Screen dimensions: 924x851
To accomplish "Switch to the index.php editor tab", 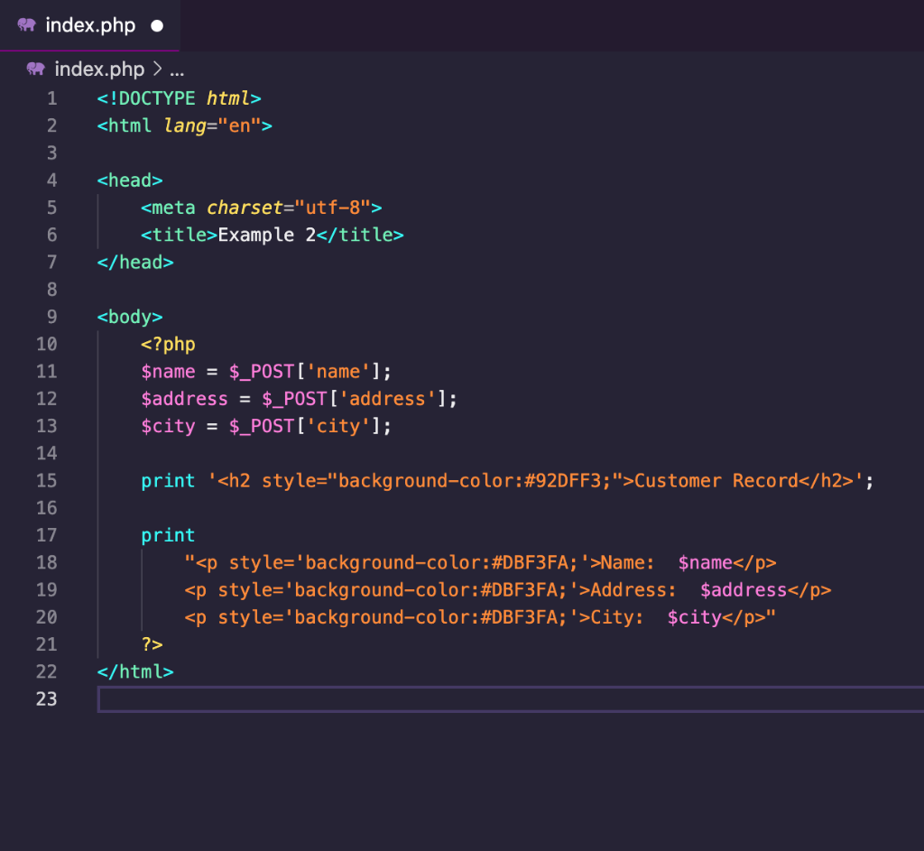I will click(90, 25).
